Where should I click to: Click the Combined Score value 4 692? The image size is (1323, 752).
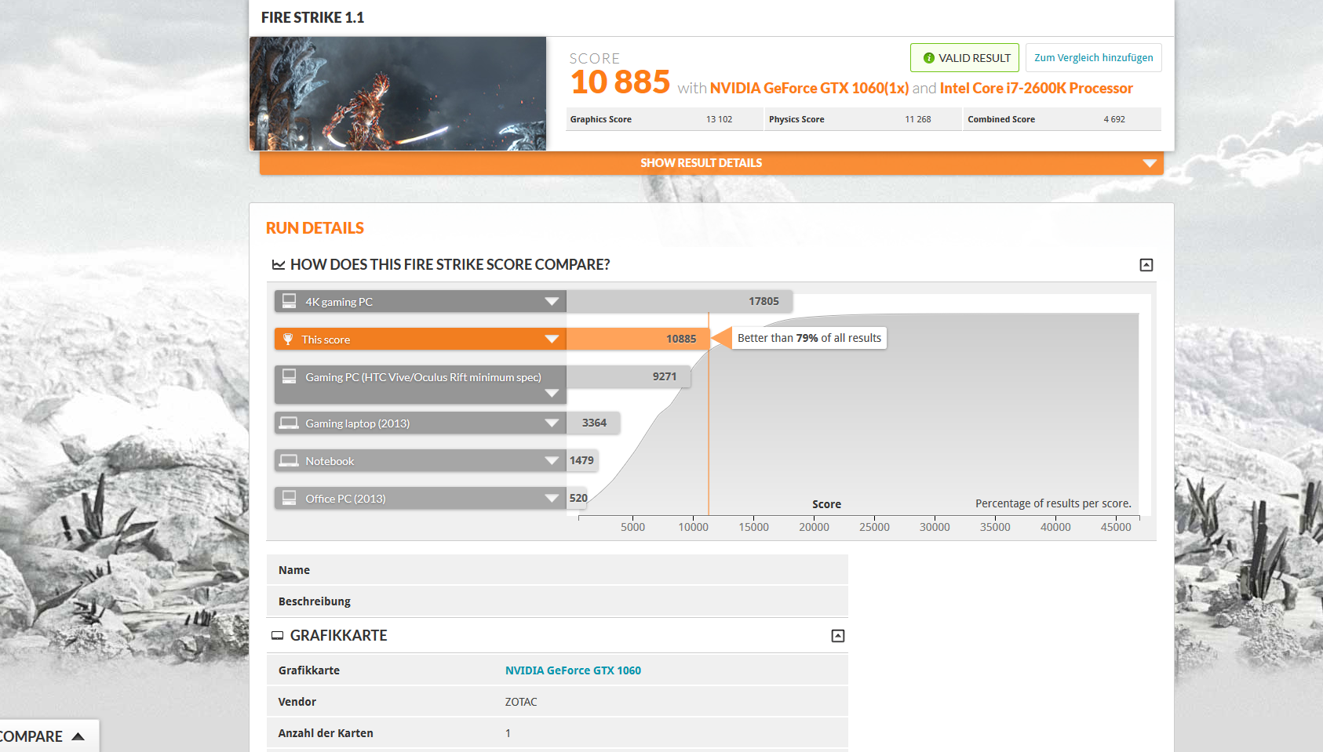coord(1114,119)
